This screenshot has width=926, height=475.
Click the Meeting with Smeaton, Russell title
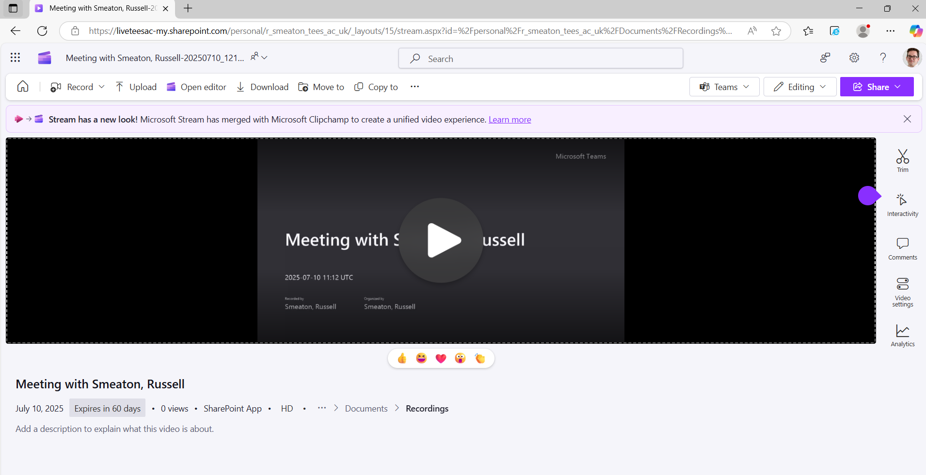tap(100, 384)
